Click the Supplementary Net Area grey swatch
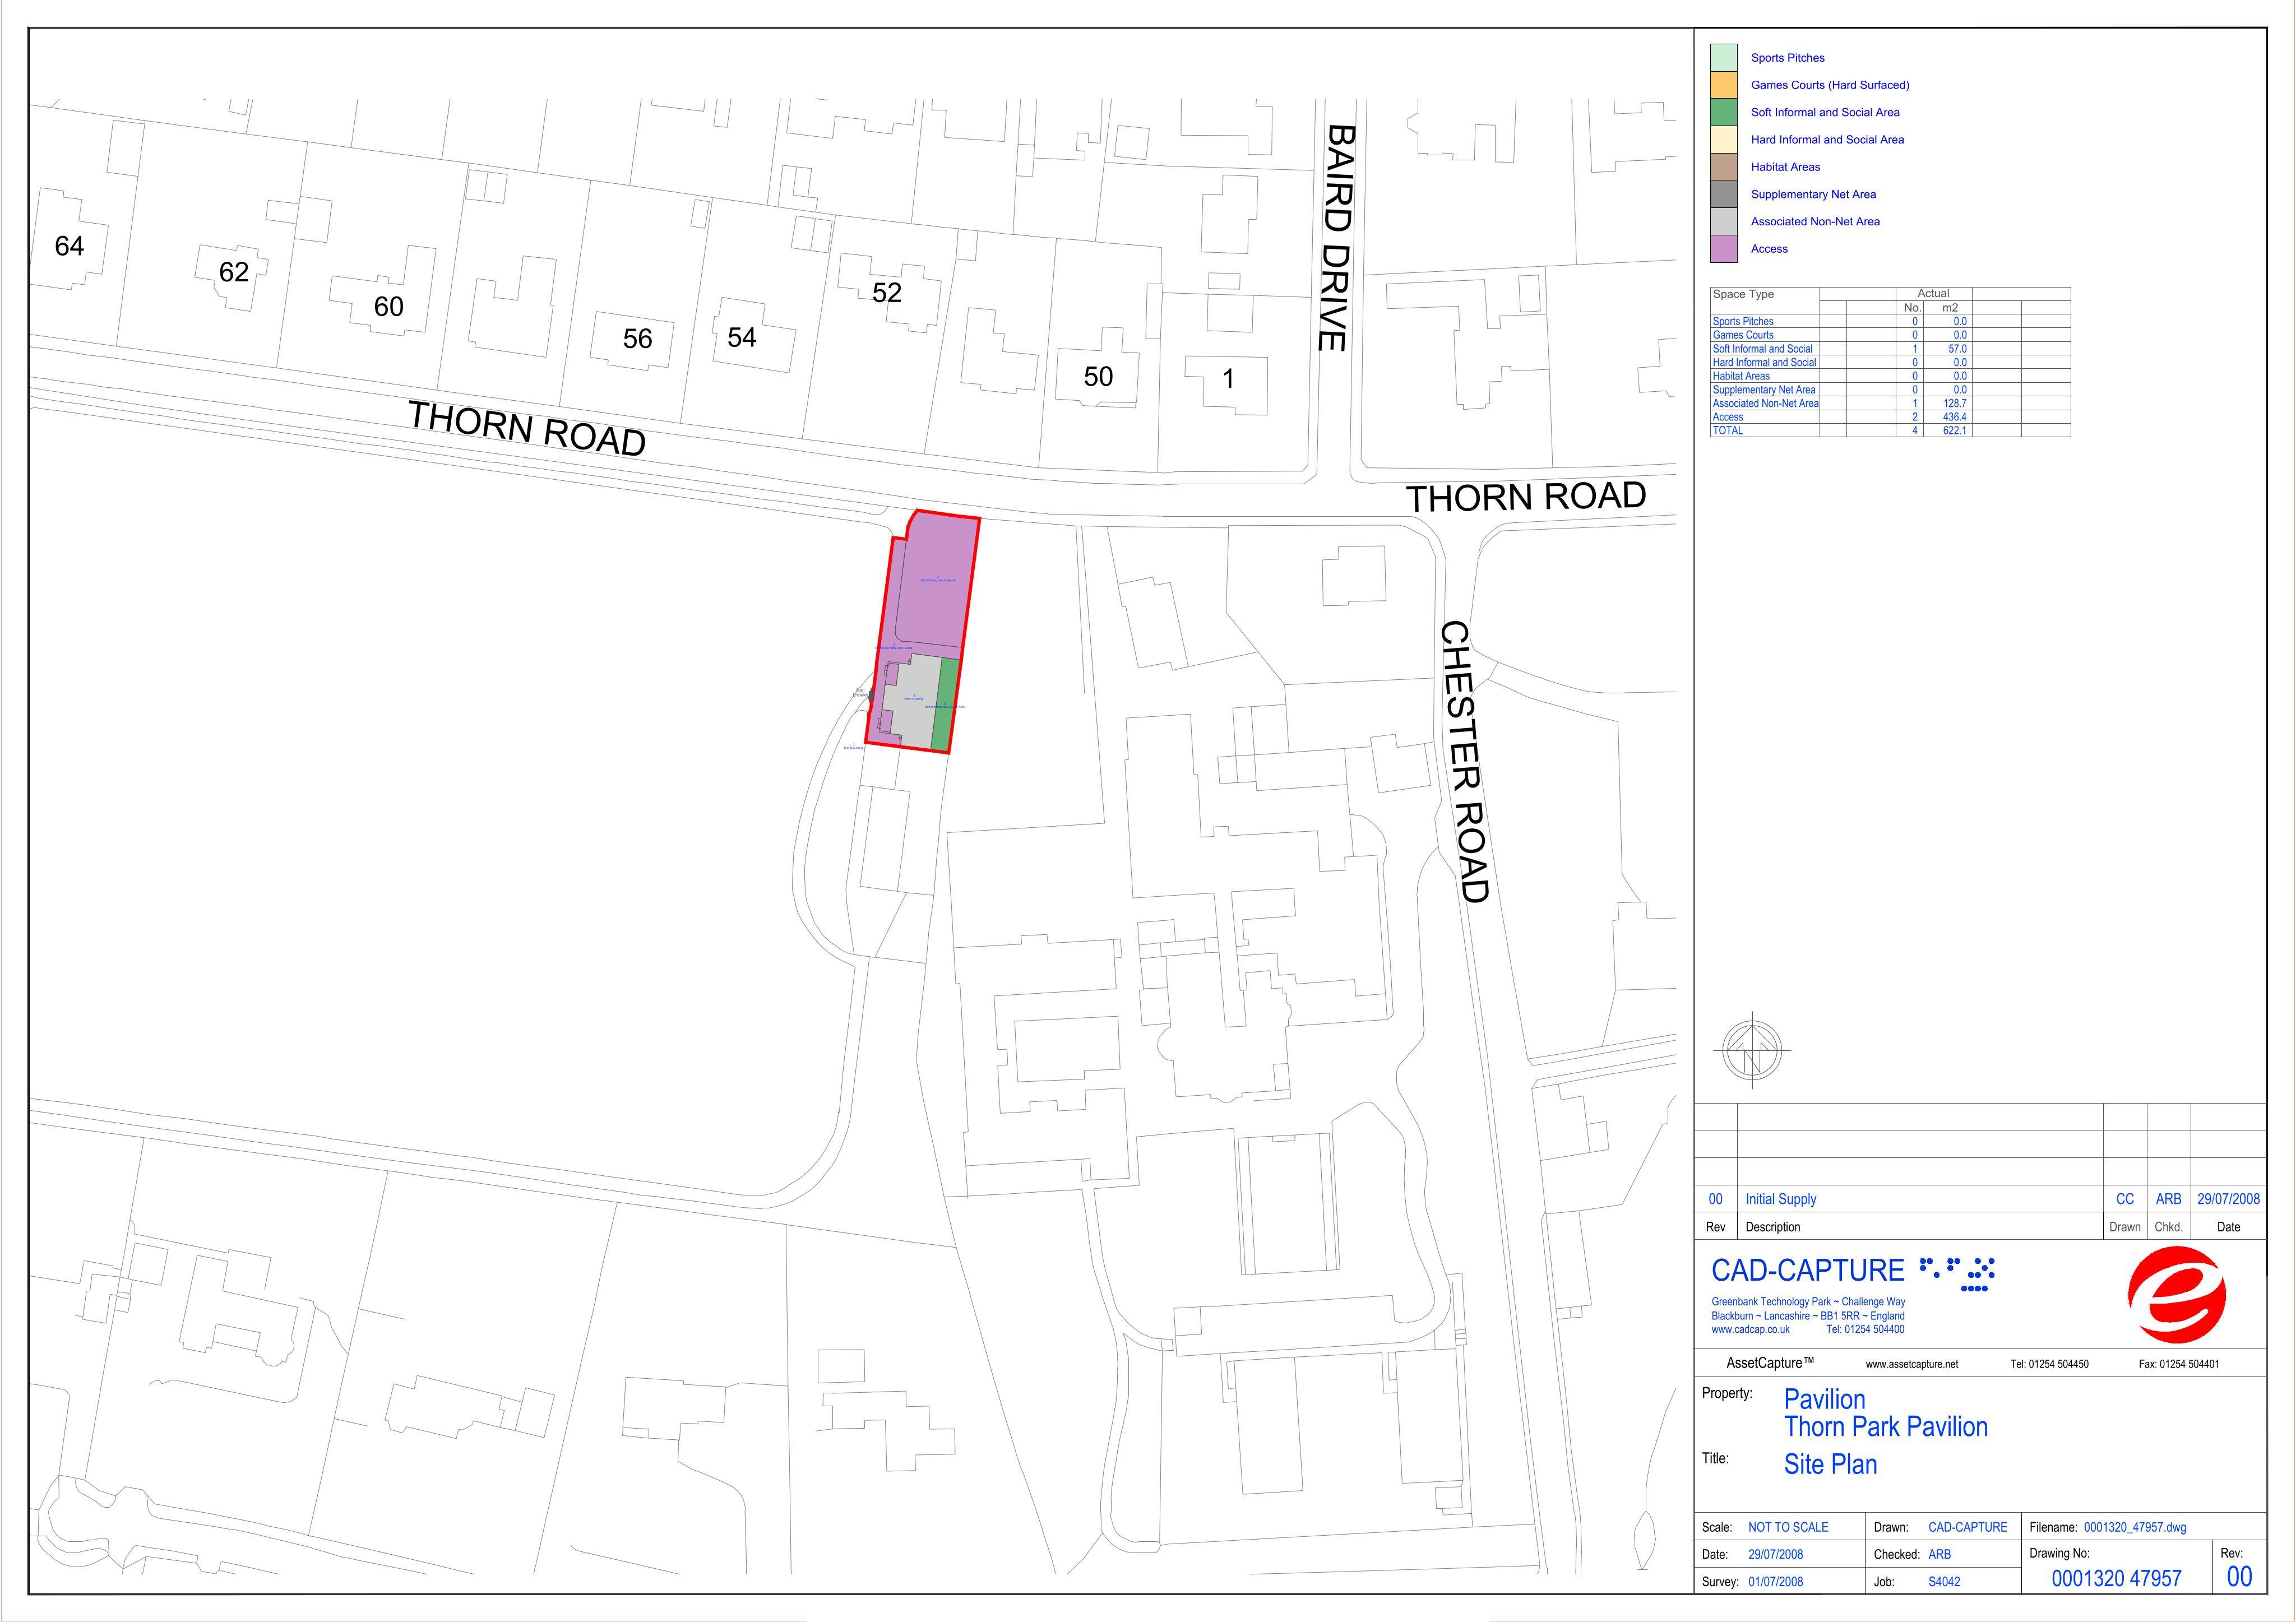This screenshot has height=1622, width=2296. coord(1724,194)
